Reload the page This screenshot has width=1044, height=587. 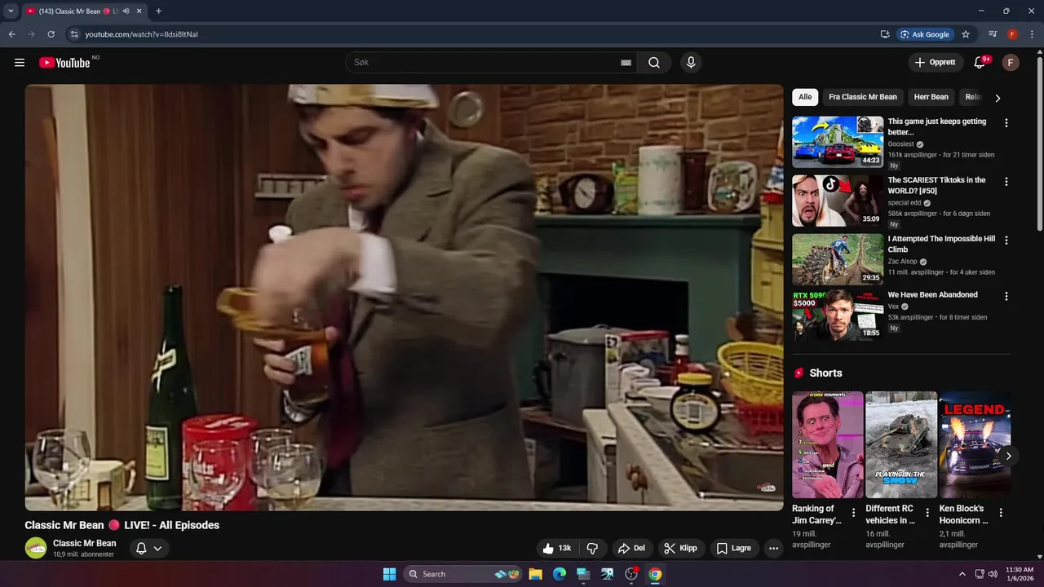pyautogui.click(x=51, y=34)
